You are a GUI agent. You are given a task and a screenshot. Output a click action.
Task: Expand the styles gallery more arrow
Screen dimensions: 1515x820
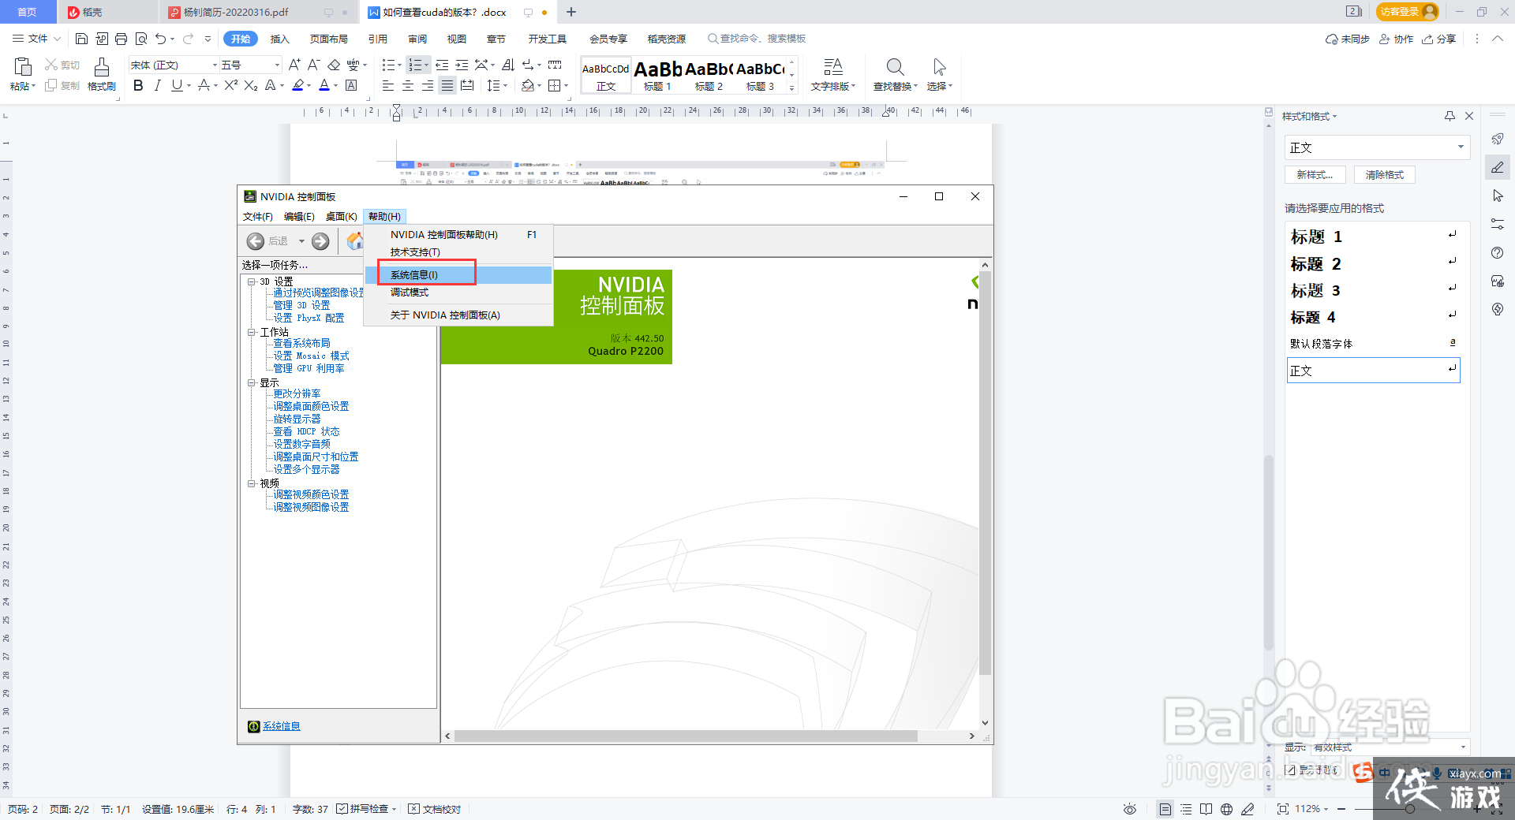(x=792, y=88)
